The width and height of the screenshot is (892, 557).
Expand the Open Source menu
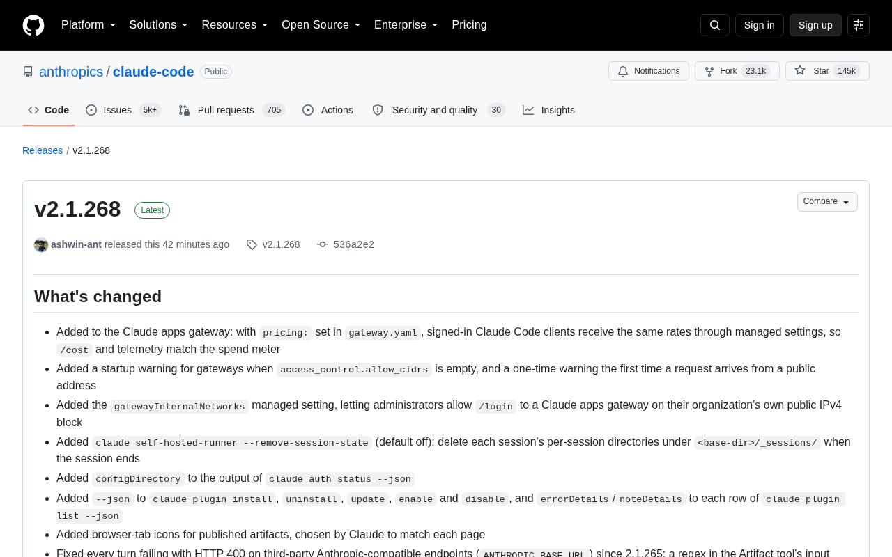tap(321, 25)
